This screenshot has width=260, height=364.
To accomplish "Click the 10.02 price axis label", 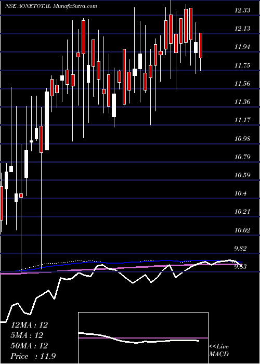I will [x=242, y=230].
